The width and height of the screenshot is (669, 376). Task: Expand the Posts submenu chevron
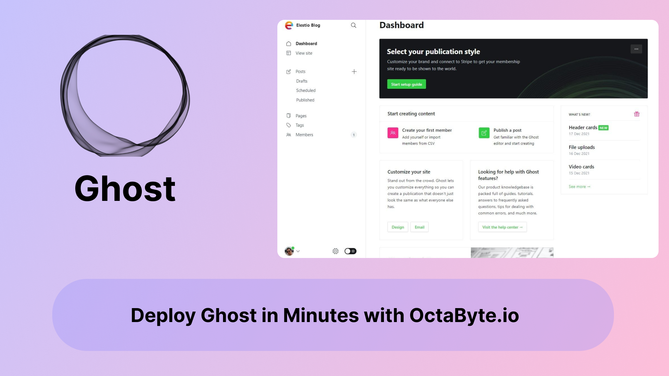pos(354,71)
